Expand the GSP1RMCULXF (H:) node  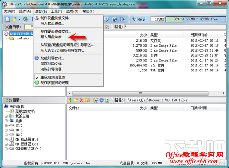6,149
